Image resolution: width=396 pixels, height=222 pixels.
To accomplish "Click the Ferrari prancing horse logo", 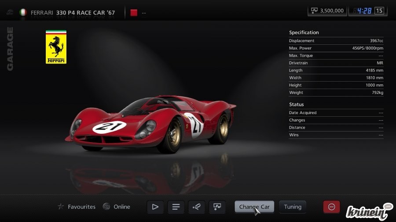I will [x=56, y=47].
